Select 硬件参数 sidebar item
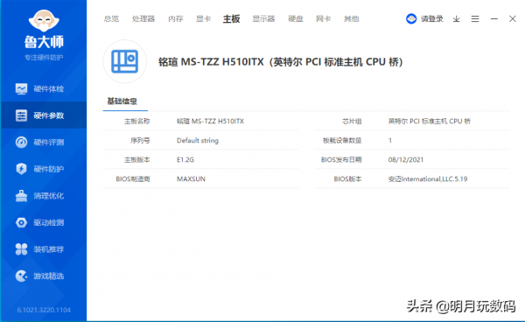This screenshot has height=322, width=525. tap(44, 115)
